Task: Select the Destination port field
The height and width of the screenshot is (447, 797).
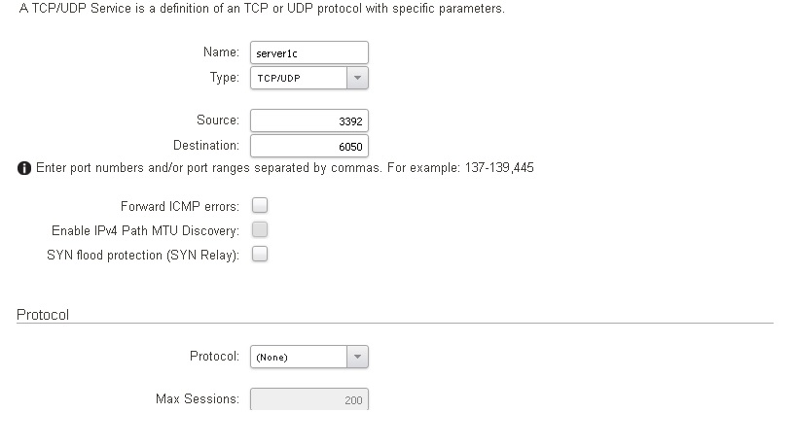Action: (x=308, y=146)
